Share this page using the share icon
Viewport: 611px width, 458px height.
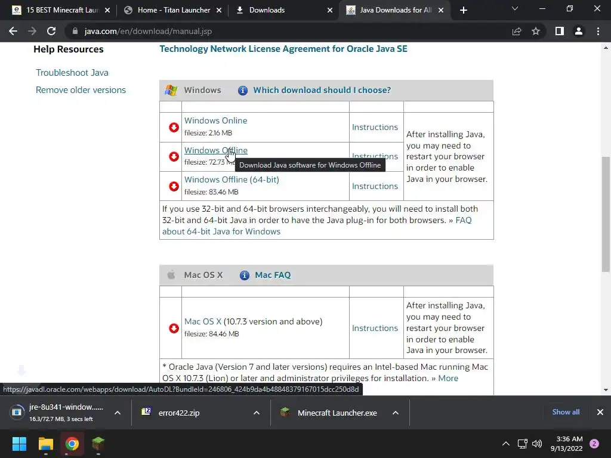pos(517,31)
